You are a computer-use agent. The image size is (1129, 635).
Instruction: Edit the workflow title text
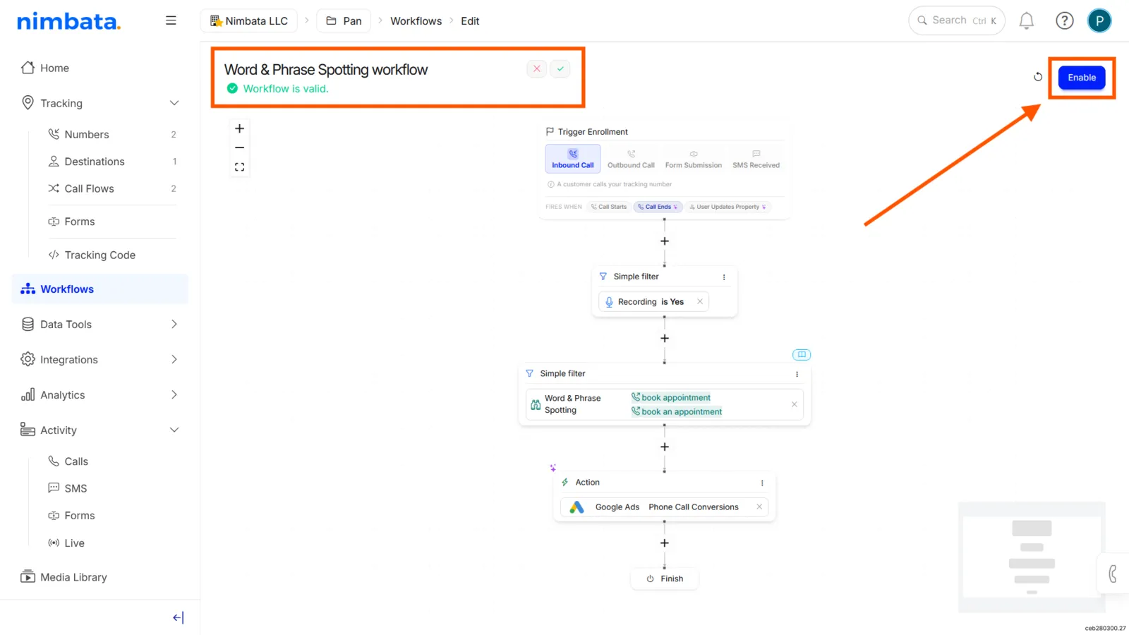pos(326,69)
